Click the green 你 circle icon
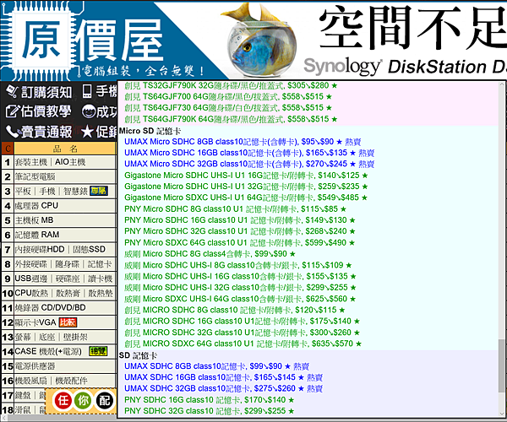The image size is (507, 422). tap(84, 401)
